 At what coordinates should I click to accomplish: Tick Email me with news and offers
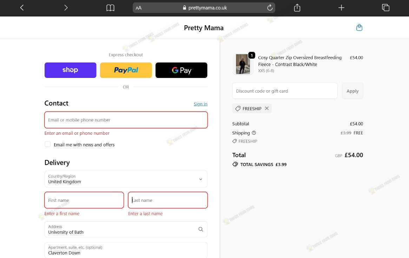click(47, 144)
